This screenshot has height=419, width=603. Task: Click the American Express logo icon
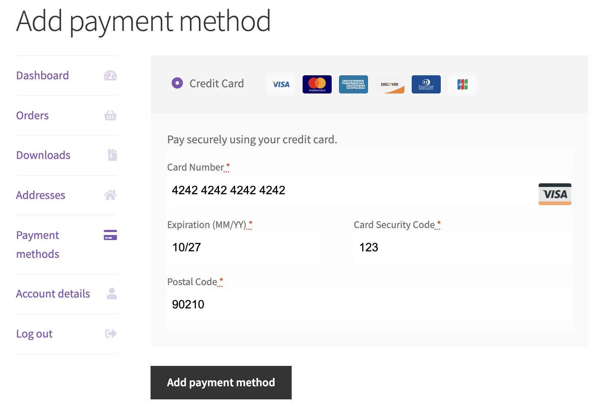click(353, 84)
